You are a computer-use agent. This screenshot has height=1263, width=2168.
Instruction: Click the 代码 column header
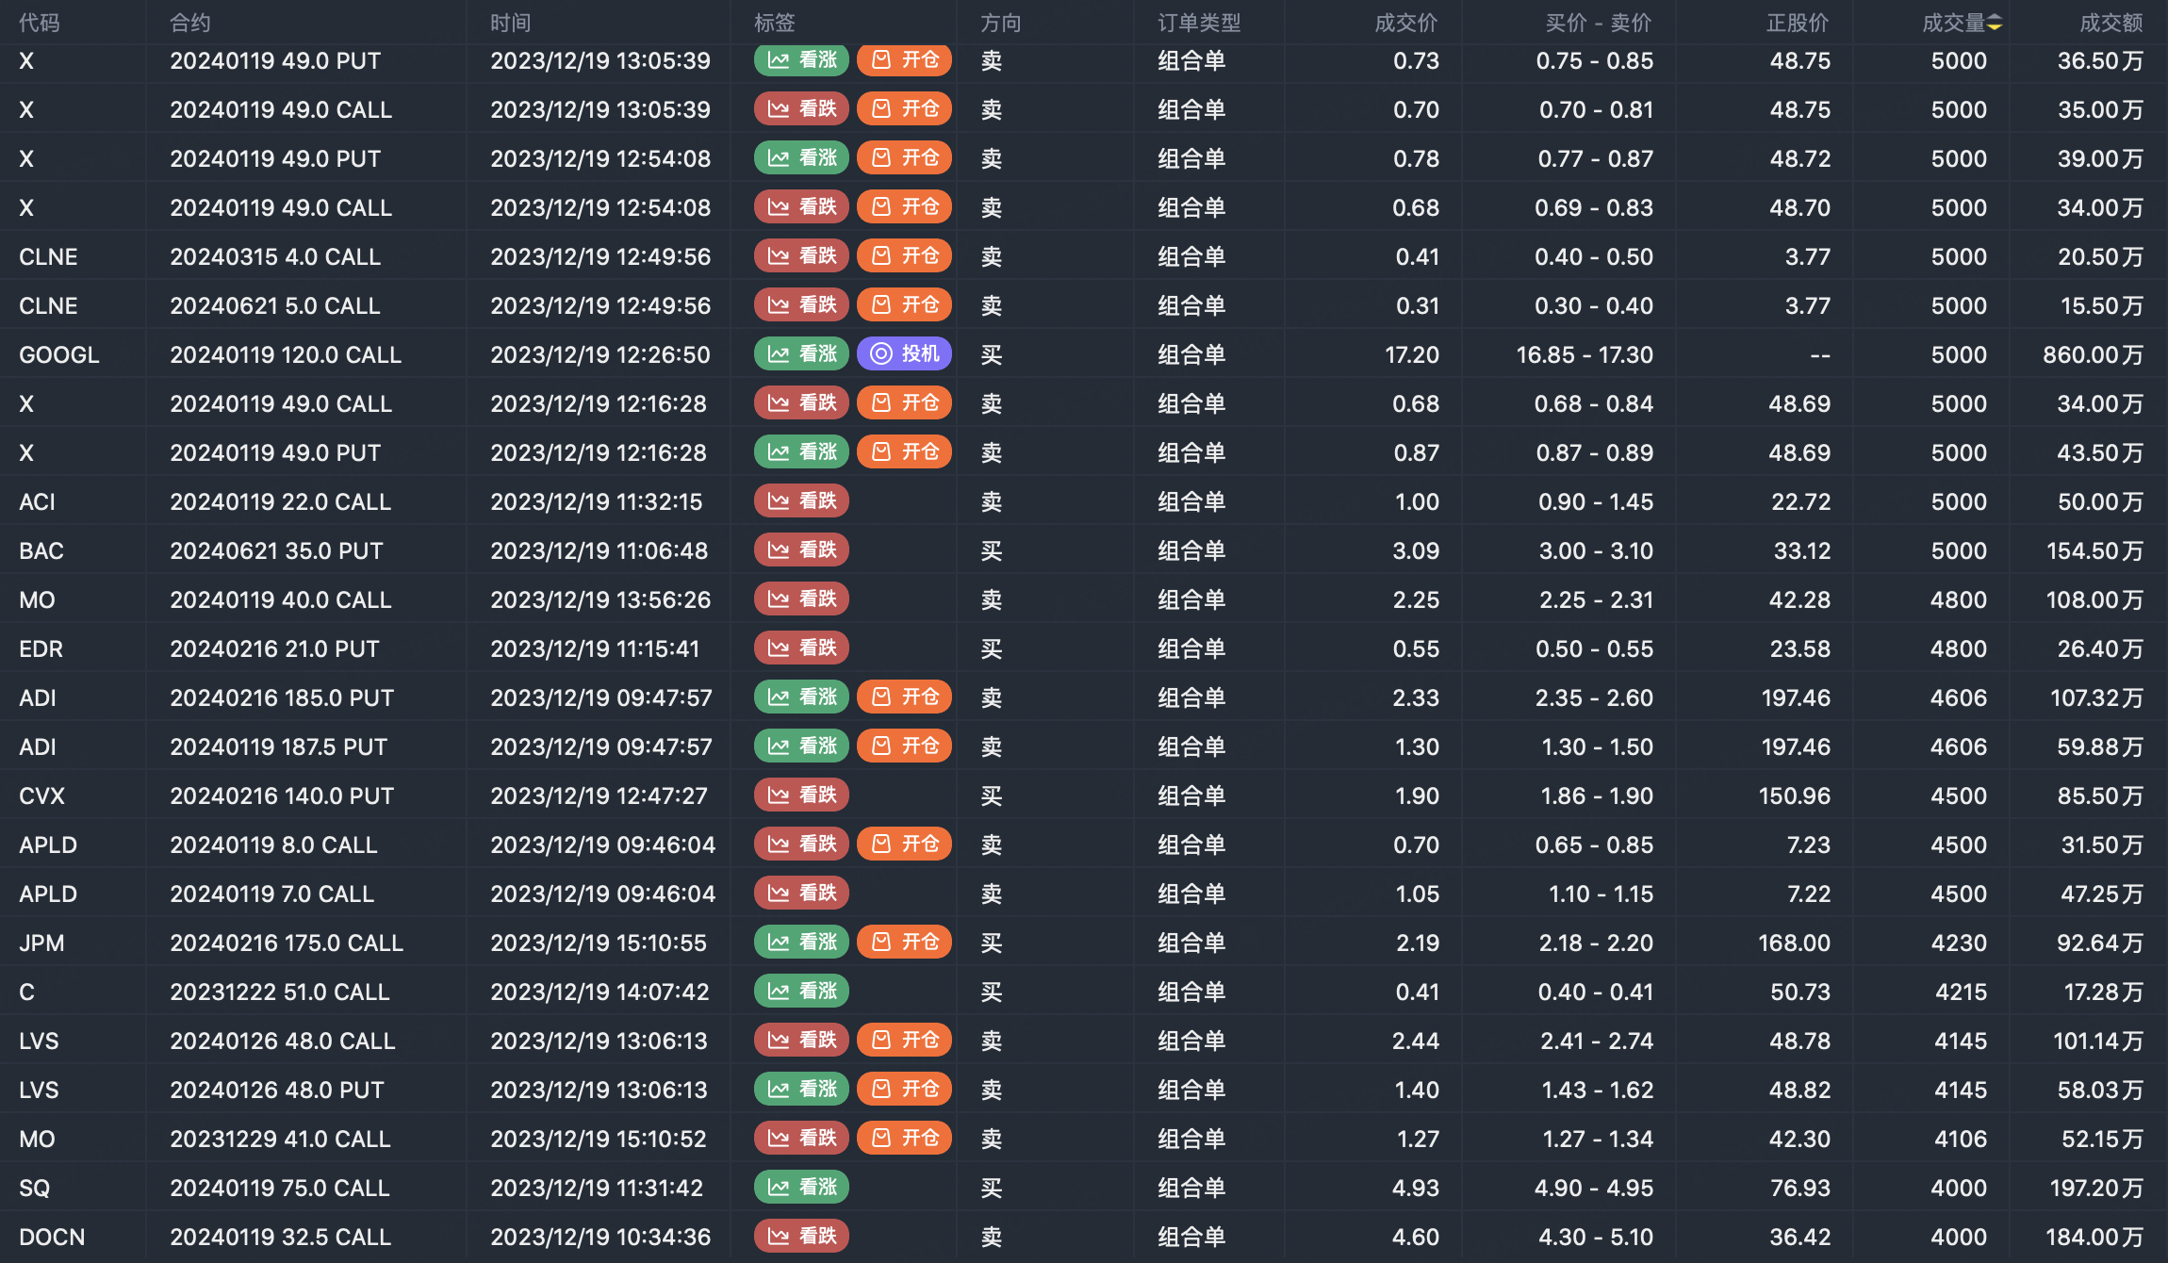[40, 23]
